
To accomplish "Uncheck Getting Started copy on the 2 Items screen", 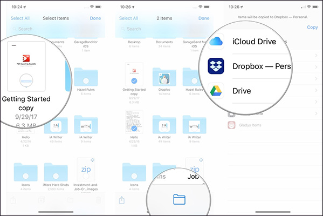I will (x=134, y=81).
